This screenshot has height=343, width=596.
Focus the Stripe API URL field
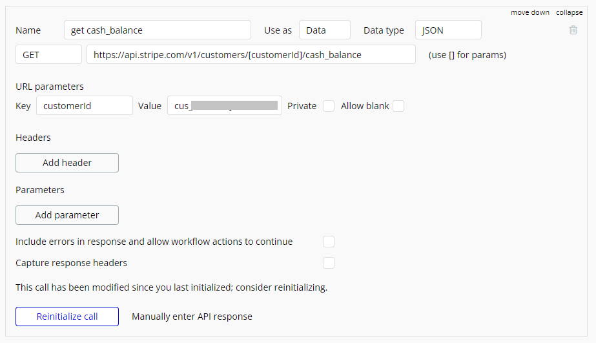click(x=251, y=55)
